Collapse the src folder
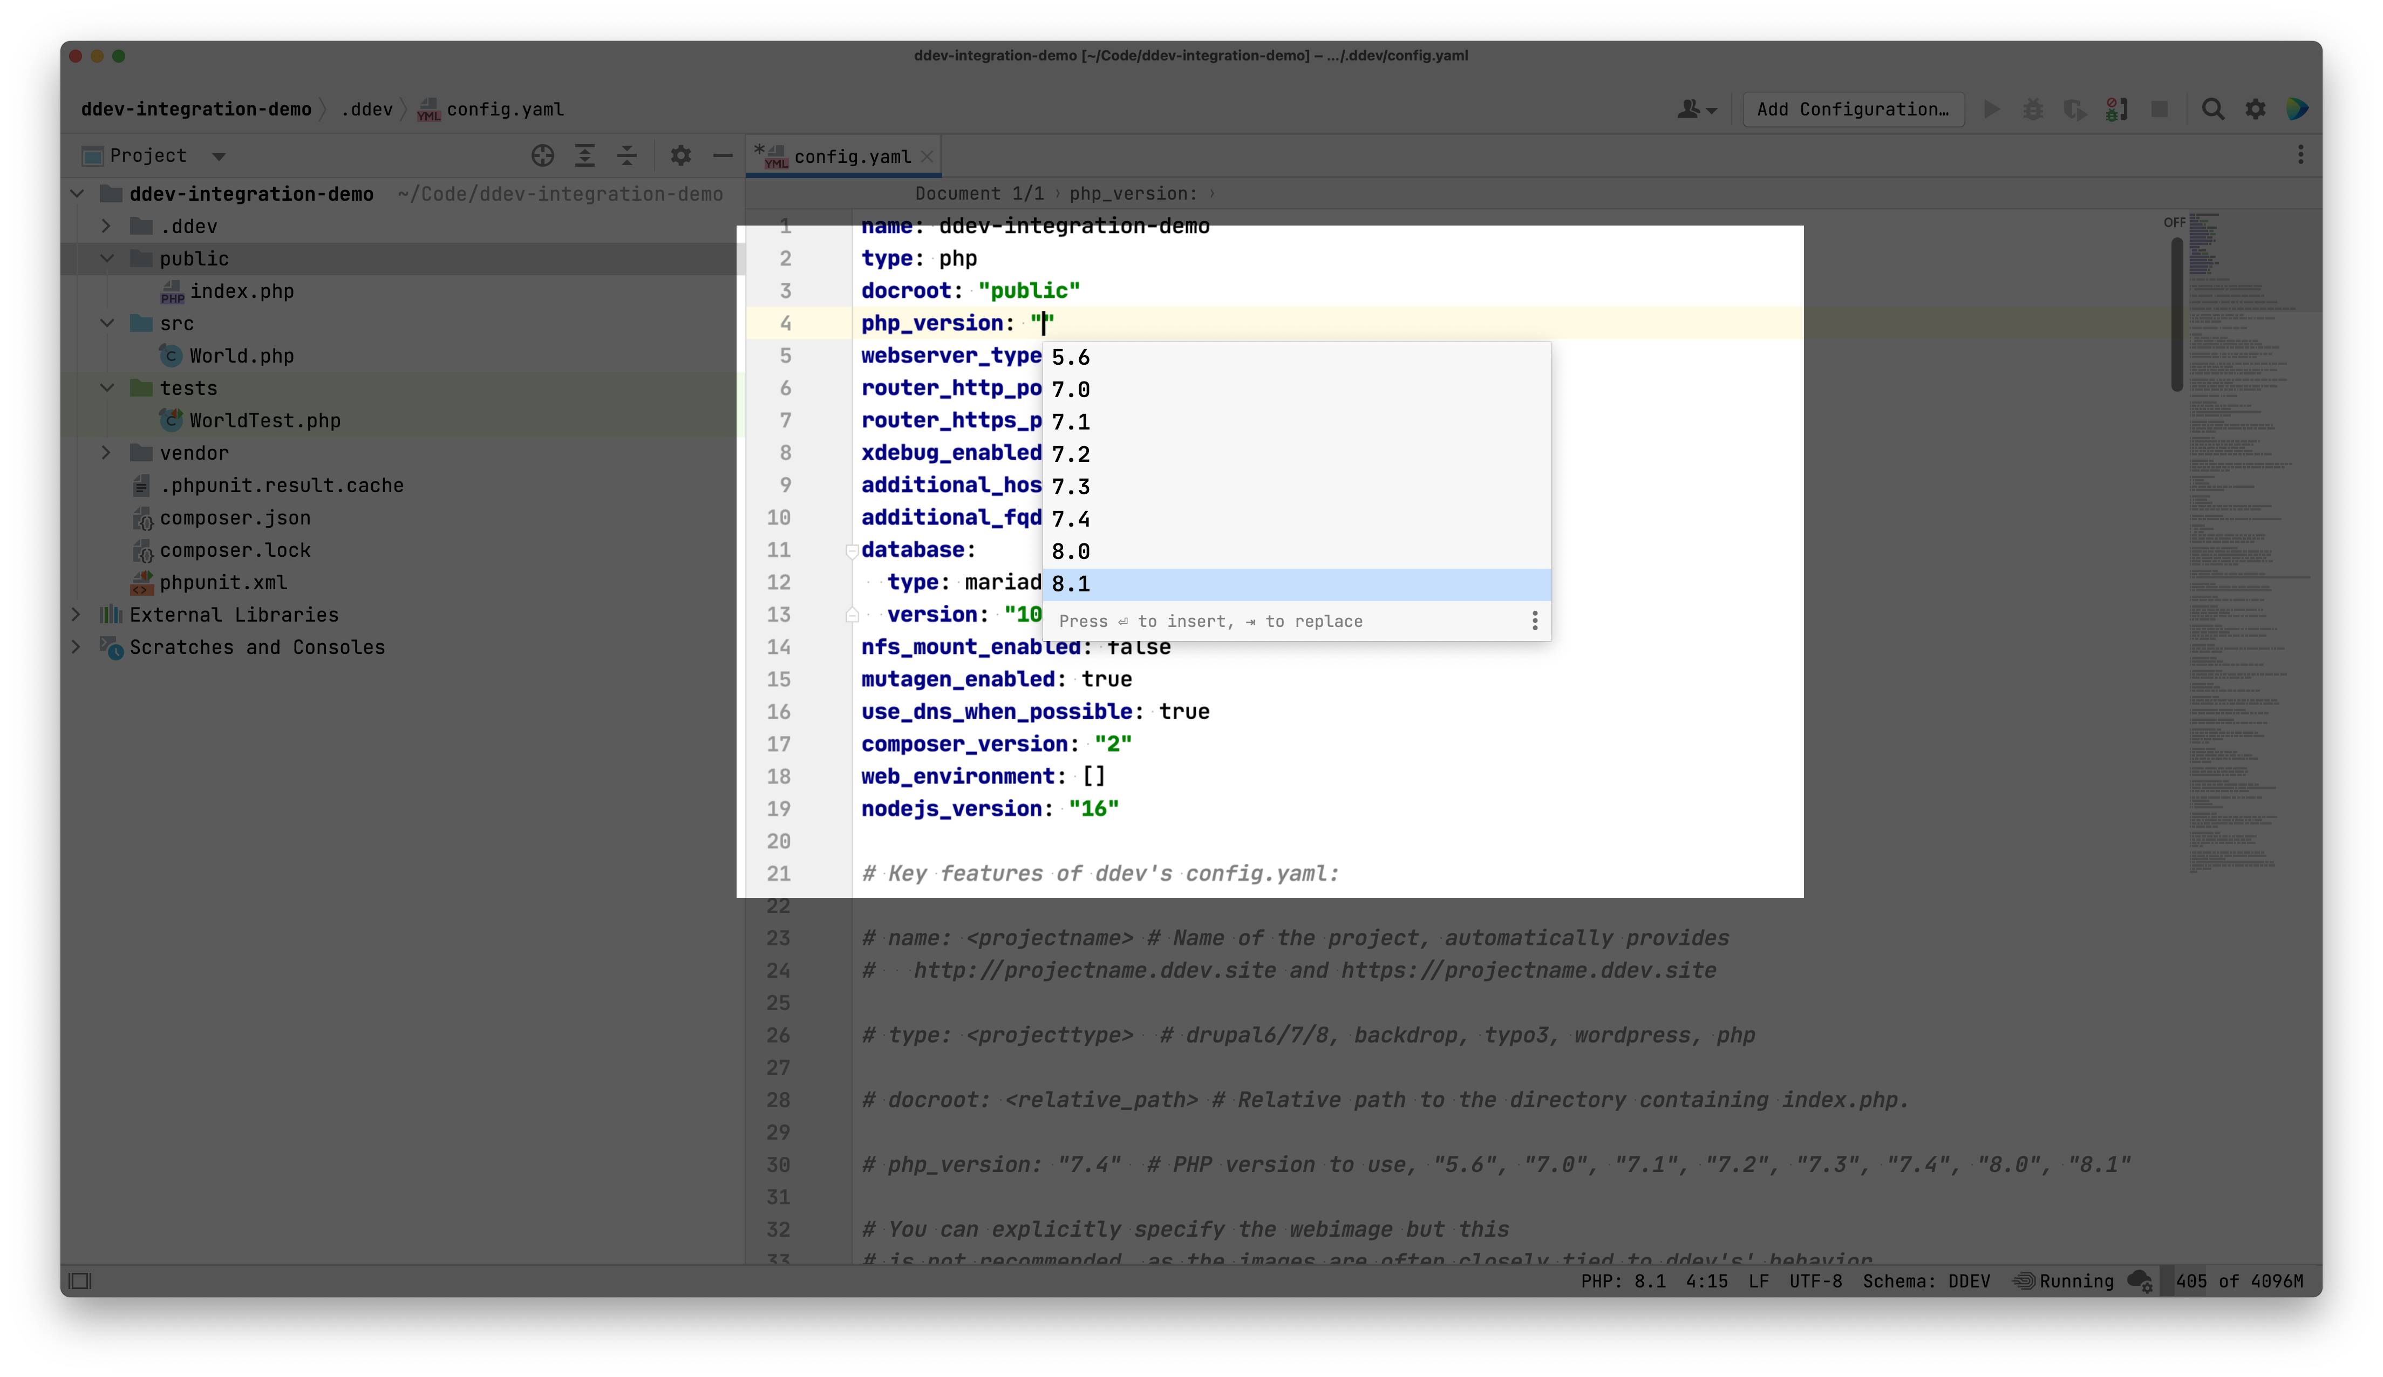The image size is (2383, 1377). pos(107,323)
